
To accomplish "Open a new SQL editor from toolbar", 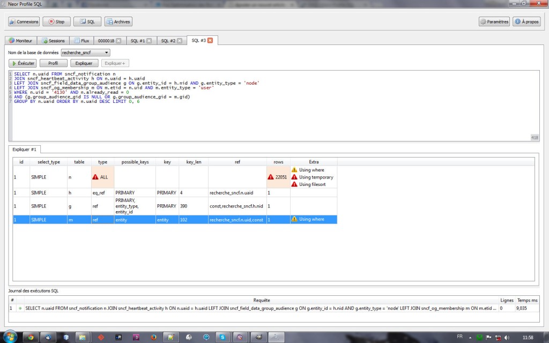I will pos(87,22).
